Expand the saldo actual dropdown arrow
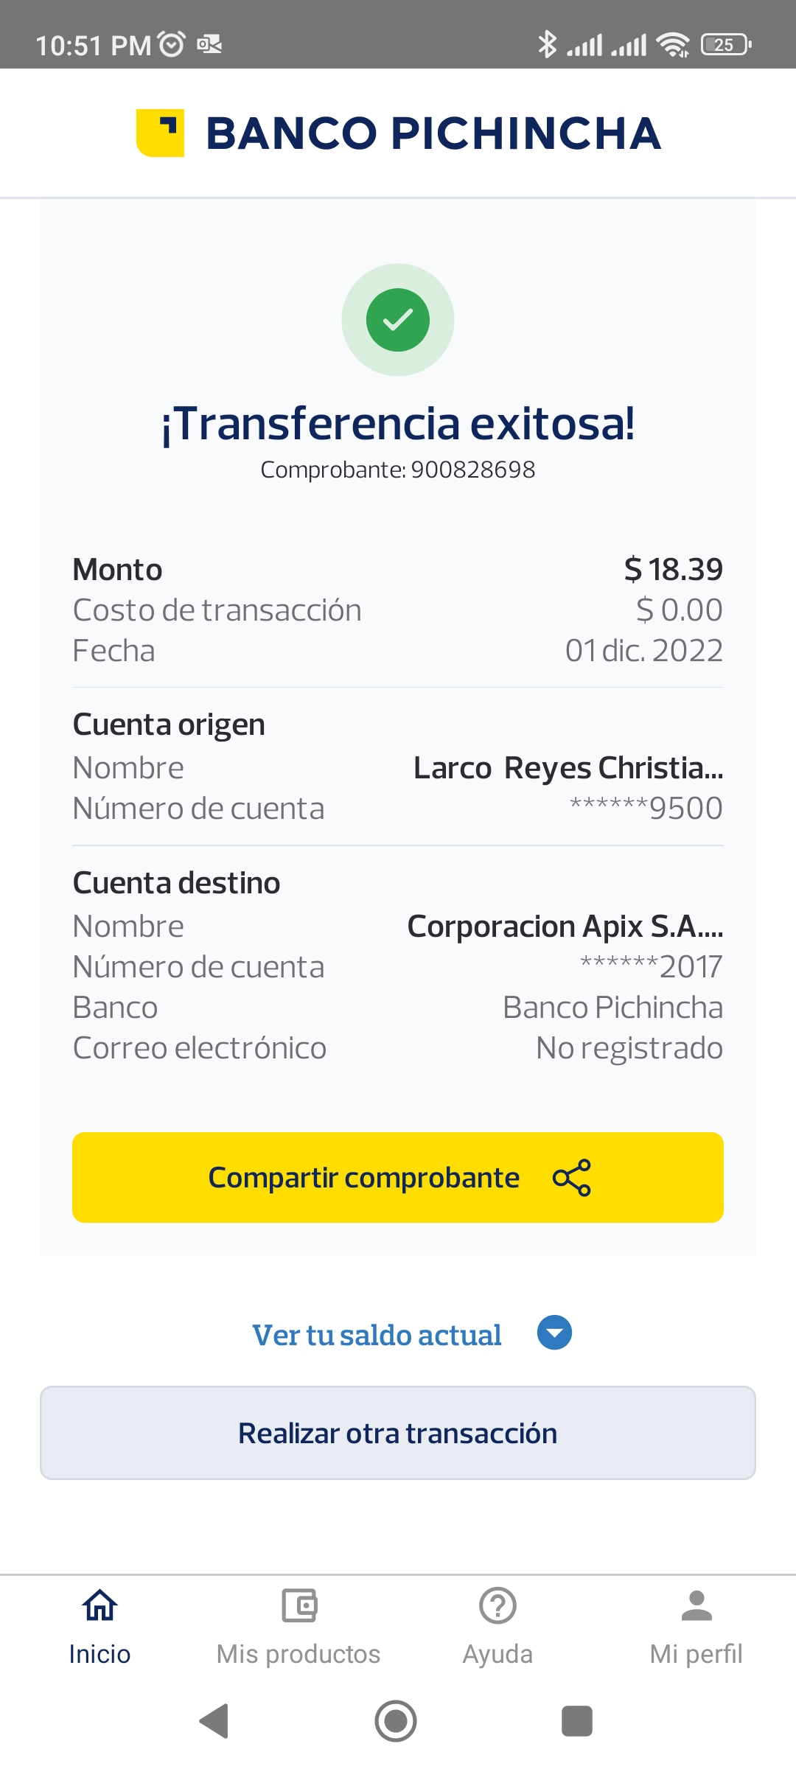 [554, 1333]
